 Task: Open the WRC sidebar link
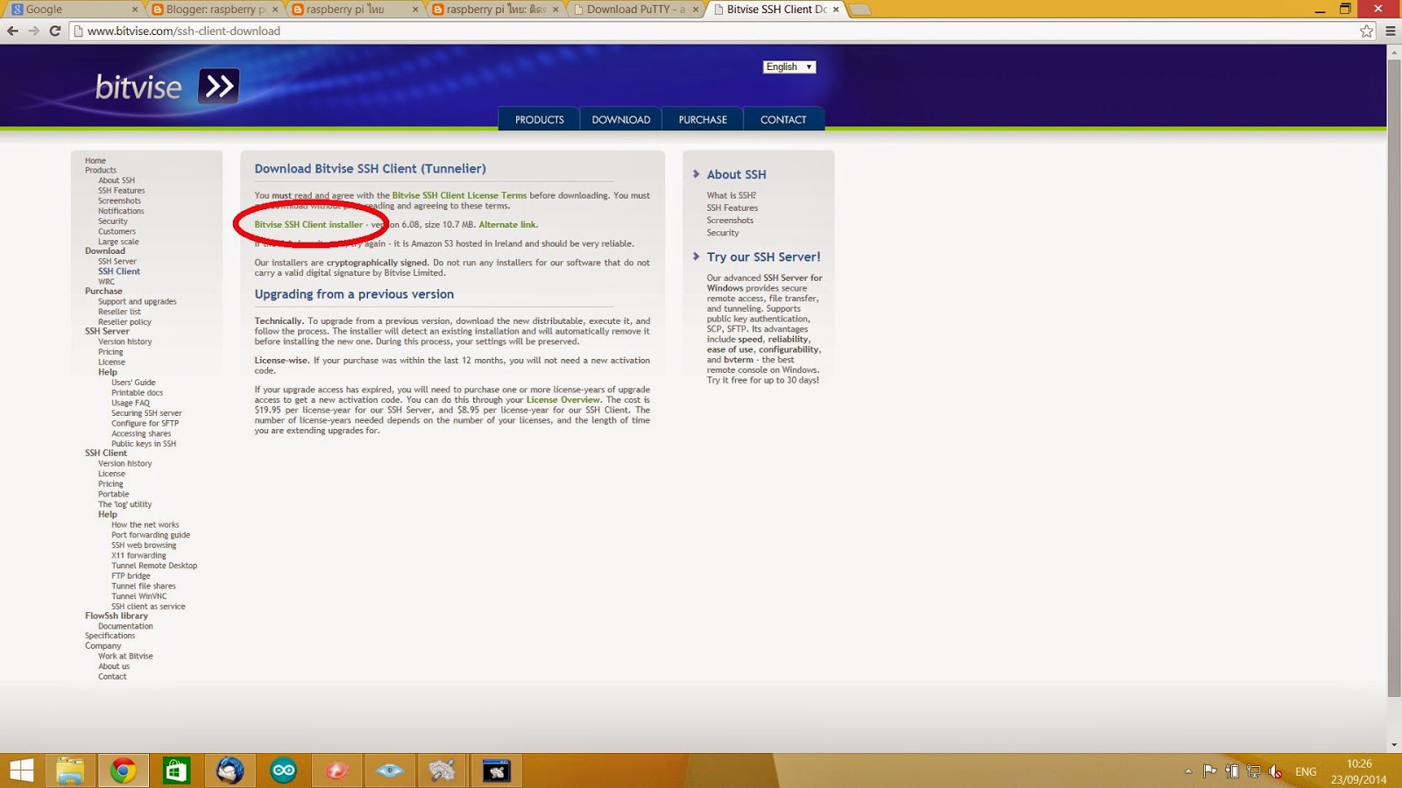pyautogui.click(x=106, y=282)
